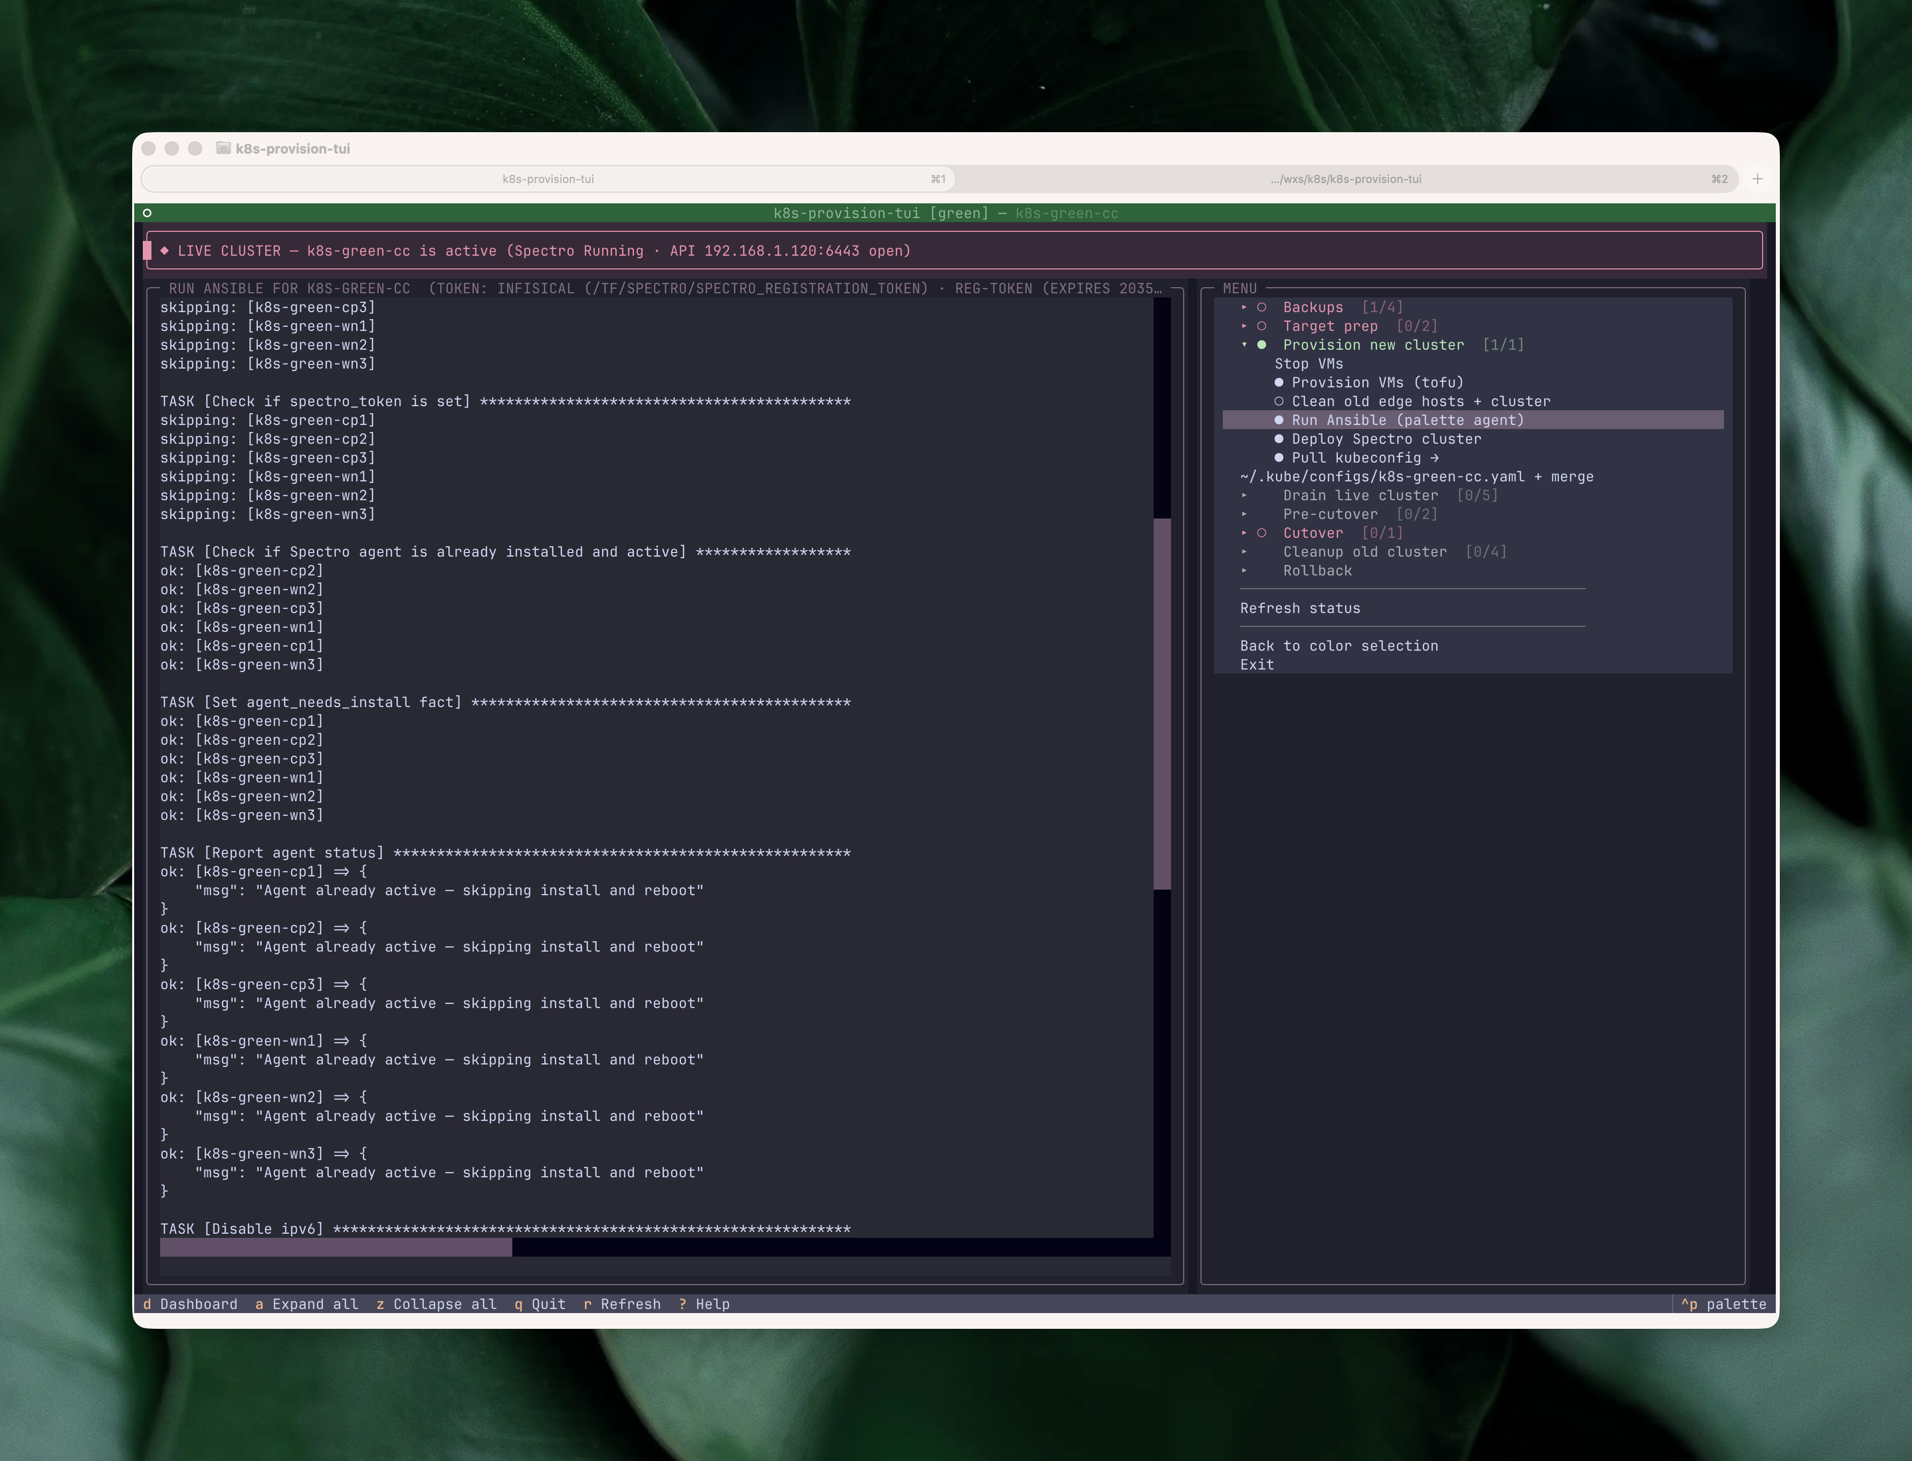The height and width of the screenshot is (1461, 1912).
Task: Click Collapse all in the footer
Action: tap(436, 1304)
